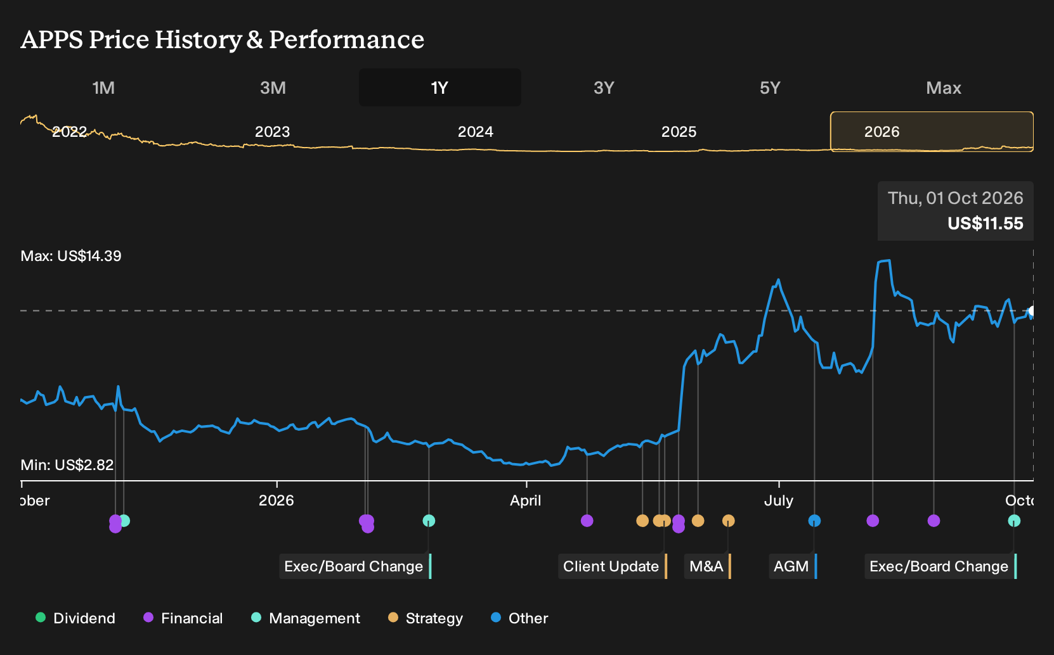1054x655 pixels.
Task: Toggle the Financial legend filter
Action: (183, 618)
